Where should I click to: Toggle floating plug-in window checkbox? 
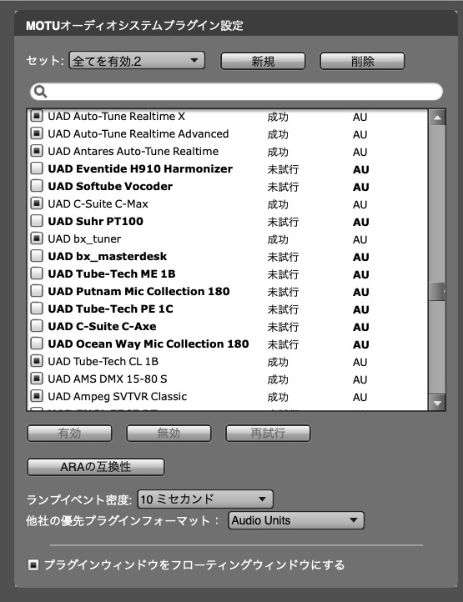[x=33, y=564]
